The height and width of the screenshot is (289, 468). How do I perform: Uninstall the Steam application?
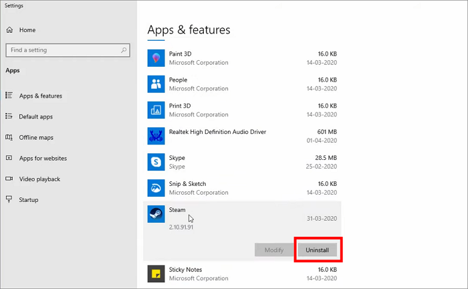[318, 250]
